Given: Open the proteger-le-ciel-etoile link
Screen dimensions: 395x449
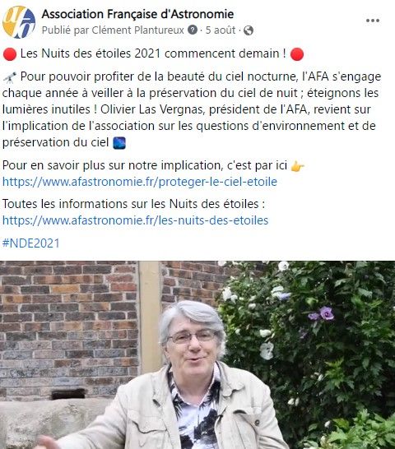Looking at the screenshot, I should (x=140, y=182).
